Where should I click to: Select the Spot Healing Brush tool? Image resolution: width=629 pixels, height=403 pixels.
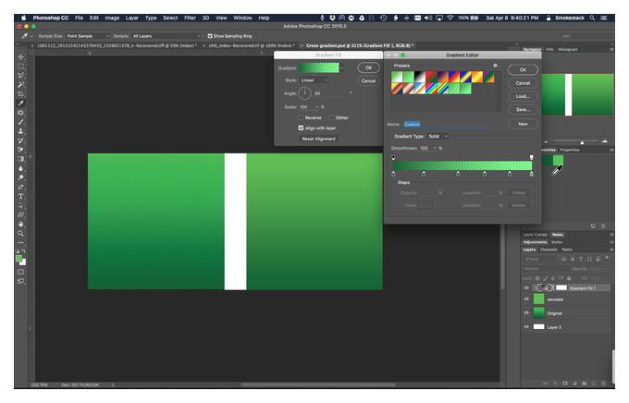[x=21, y=113]
